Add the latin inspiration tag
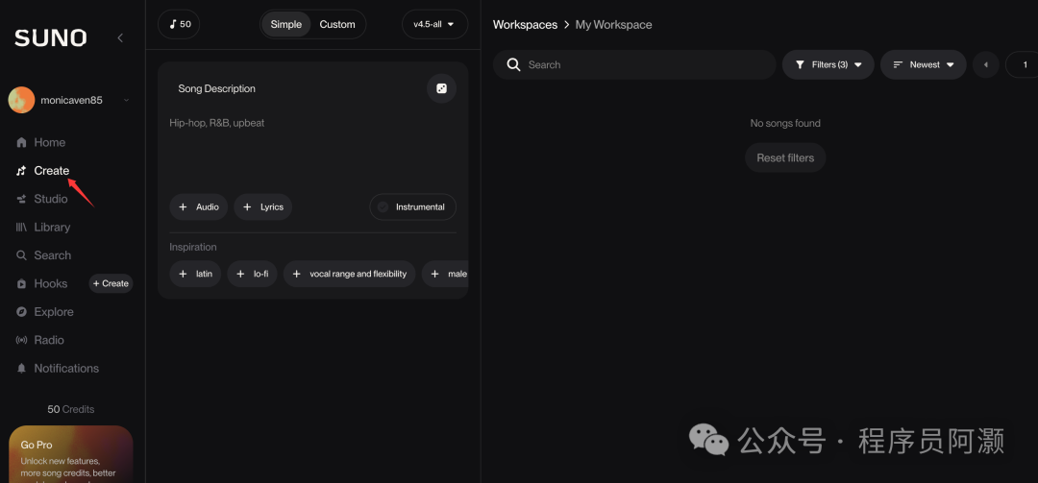The height and width of the screenshot is (483, 1038). [195, 274]
